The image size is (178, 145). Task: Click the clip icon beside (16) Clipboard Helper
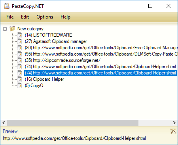click(20, 79)
